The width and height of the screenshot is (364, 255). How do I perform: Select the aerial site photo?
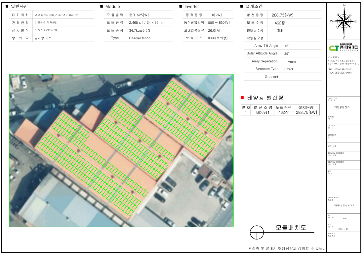coord(121,150)
